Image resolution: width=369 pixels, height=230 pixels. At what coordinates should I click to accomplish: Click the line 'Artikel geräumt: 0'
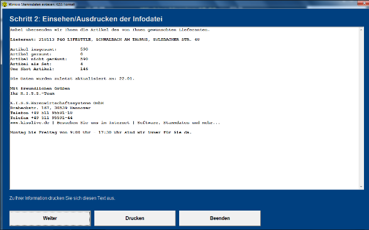[x=47, y=55]
